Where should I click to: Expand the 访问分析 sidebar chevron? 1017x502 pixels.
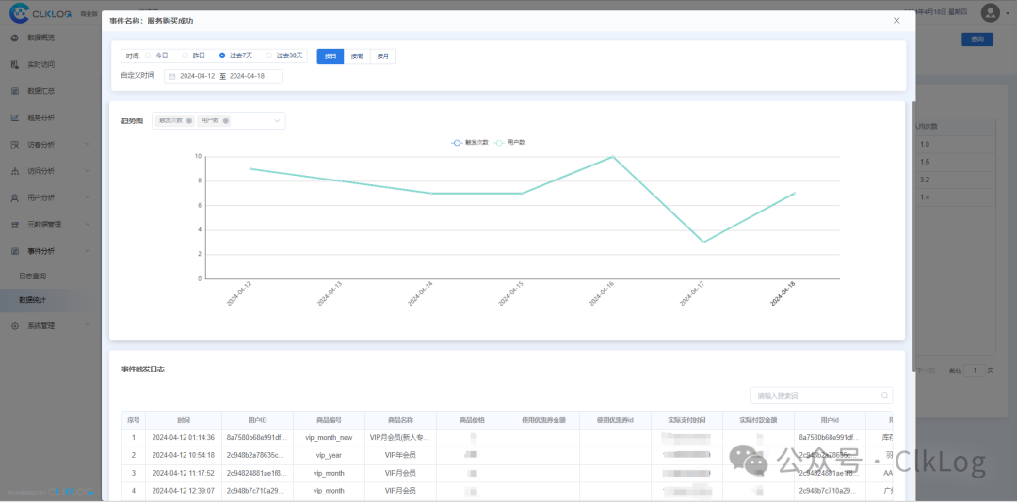(x=88, y=171)
